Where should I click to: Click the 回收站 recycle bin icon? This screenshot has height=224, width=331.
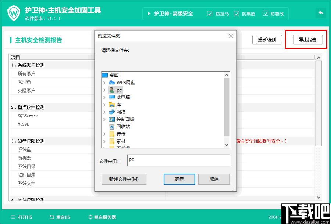pos(111,127)
